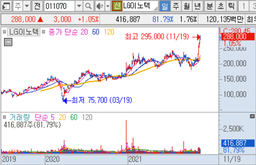Viewport: 256px width, 165px height.
Task: Select the 주 weekly chart tab
Action: coord(176,6)
